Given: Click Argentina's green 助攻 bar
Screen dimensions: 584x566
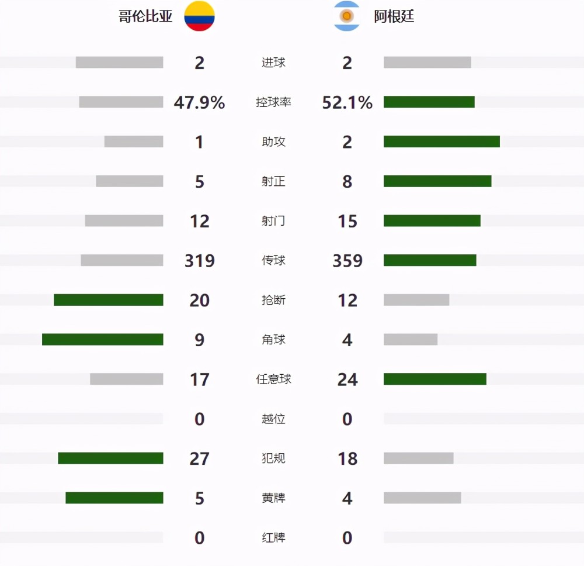Looking at the screenshot, I should pyautogui.click(x=442, y=141).
